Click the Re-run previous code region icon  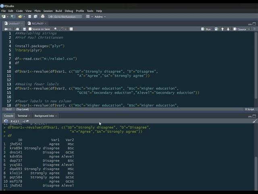216,29
